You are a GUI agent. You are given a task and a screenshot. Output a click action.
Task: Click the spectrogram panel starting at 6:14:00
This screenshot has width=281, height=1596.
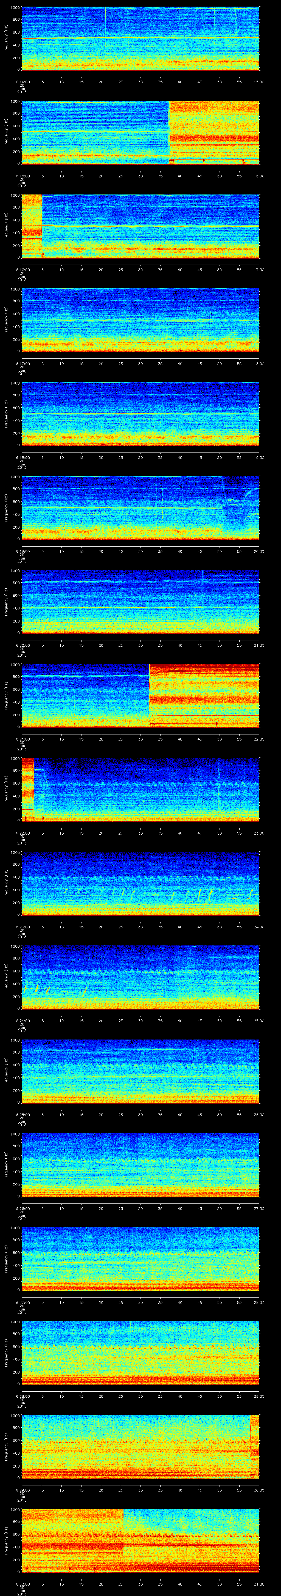pyautogui.click(x=140, y=39)
